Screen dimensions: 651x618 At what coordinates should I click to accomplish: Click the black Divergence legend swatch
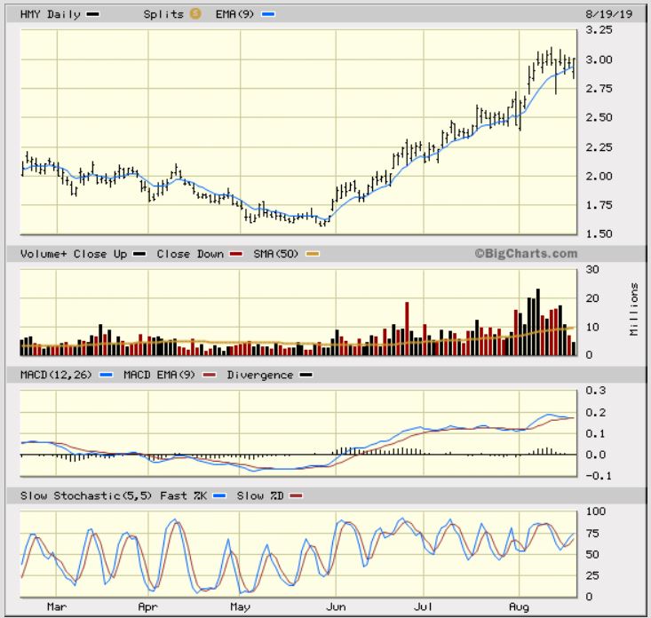[306, 375]
